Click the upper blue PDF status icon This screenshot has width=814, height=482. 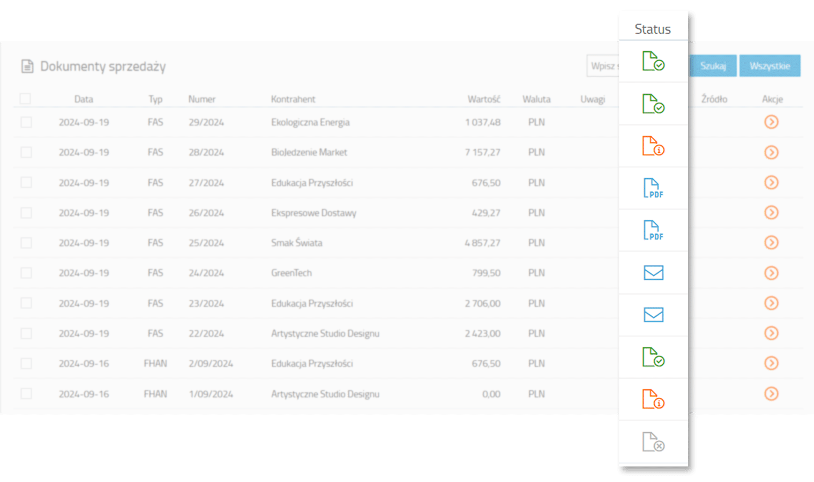coord(653,188)
